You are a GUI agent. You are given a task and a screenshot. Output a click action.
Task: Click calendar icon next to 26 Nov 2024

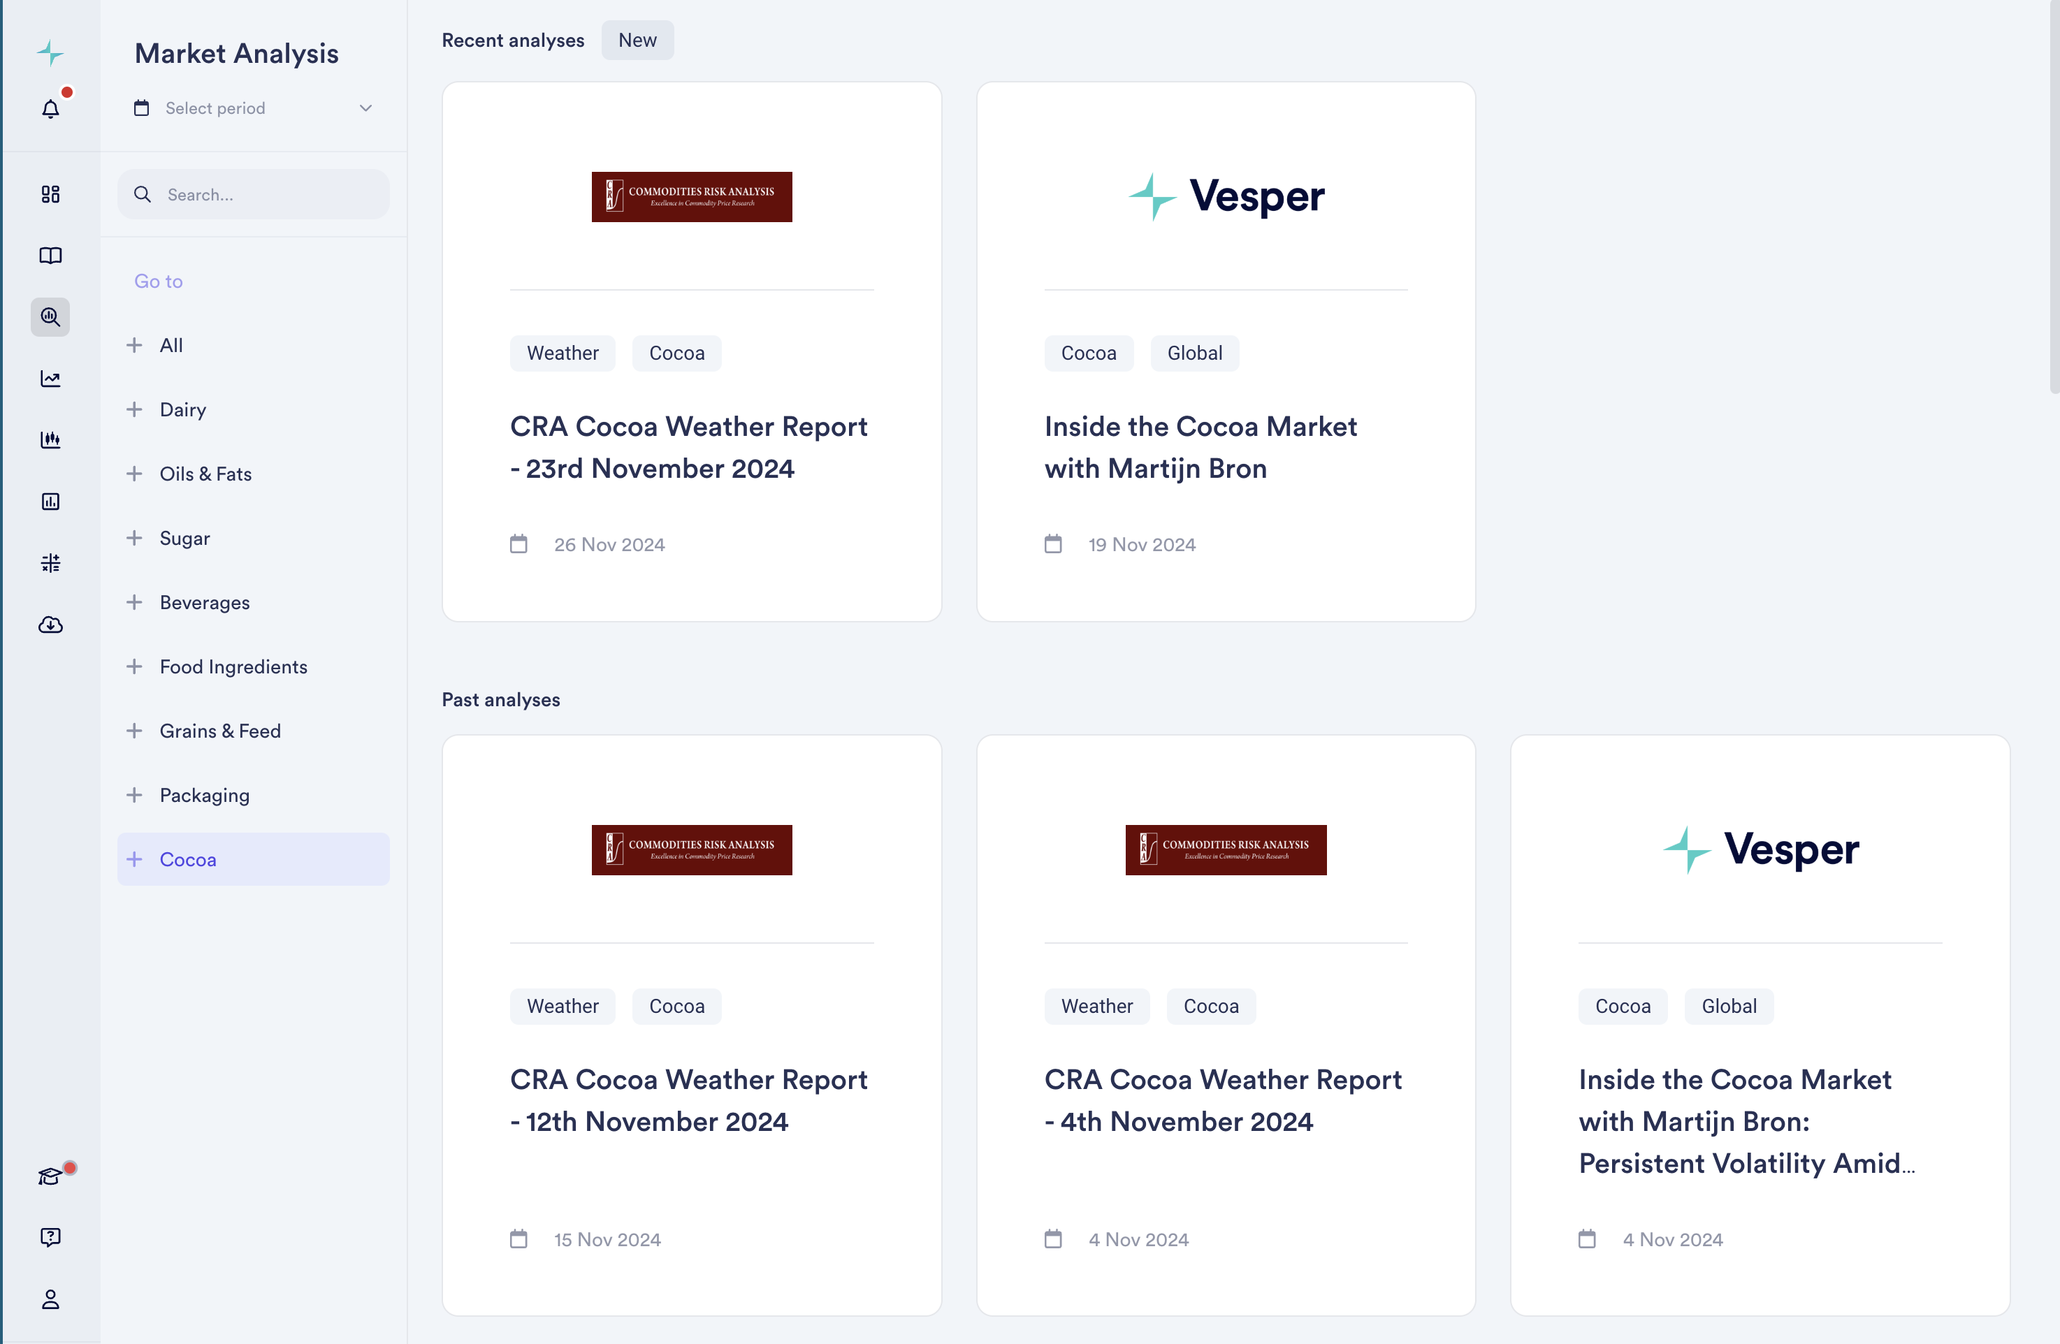(x=518, y=544)
